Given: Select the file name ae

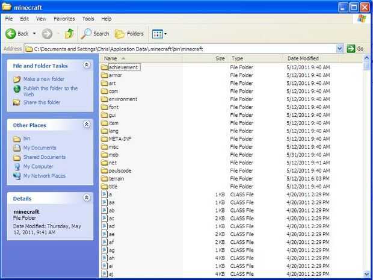Looking at the screenshot, I should (x=111, y=234).
